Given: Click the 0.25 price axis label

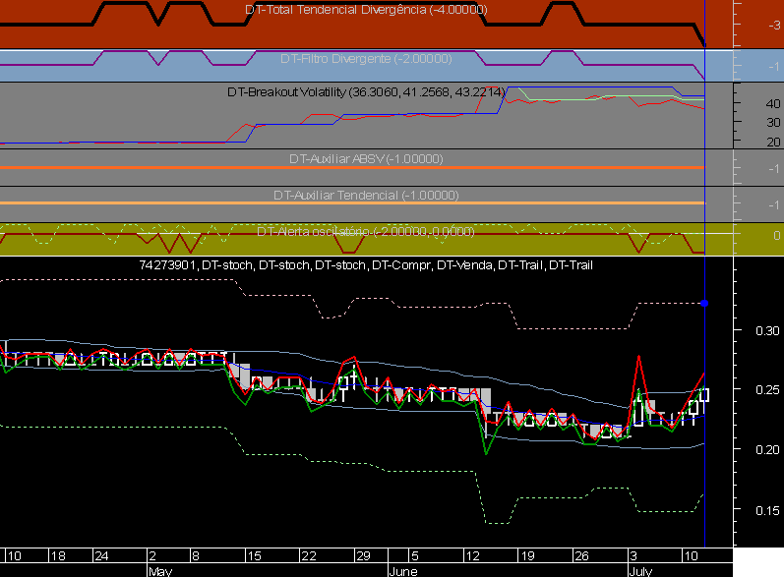Looking at the screenshot, I should tap(767, 389).
